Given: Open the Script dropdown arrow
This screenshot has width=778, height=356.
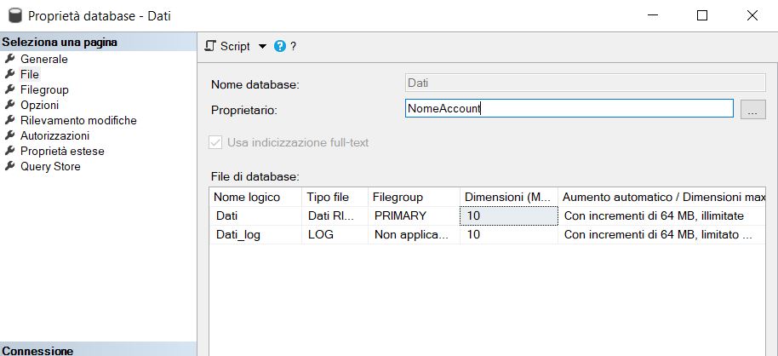Looking at the screenshot, I should click(x=262, y=47).
